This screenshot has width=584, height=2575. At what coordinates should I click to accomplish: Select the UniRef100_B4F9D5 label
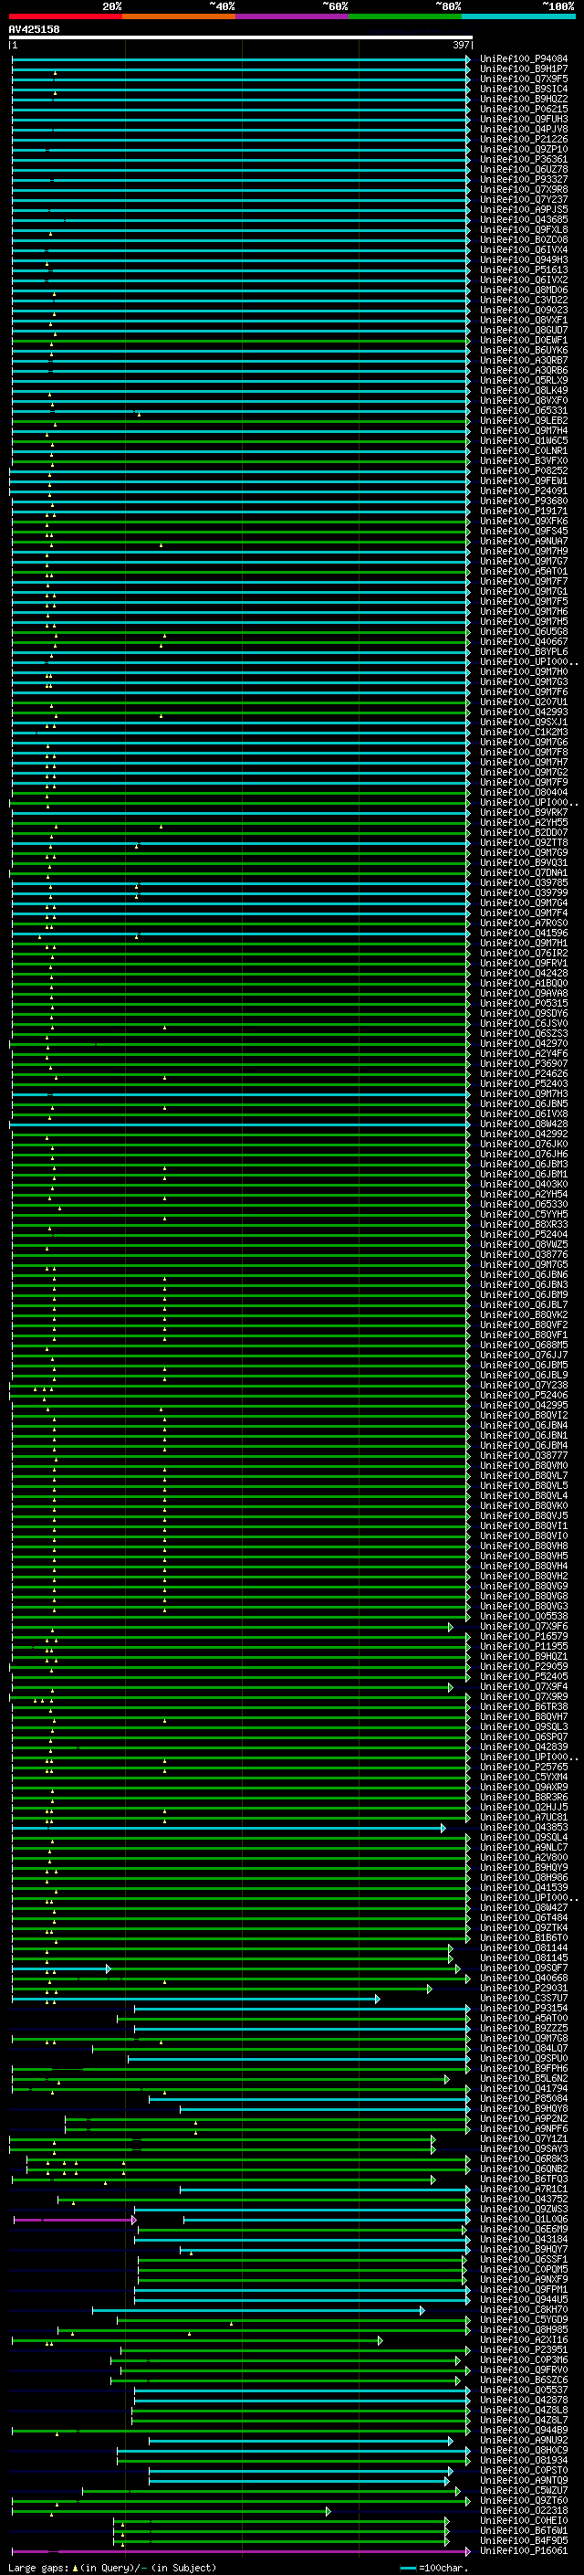click(524, 2541)
